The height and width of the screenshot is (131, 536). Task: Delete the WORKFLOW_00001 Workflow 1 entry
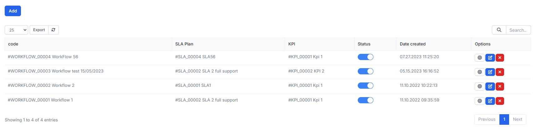point(500,101)
